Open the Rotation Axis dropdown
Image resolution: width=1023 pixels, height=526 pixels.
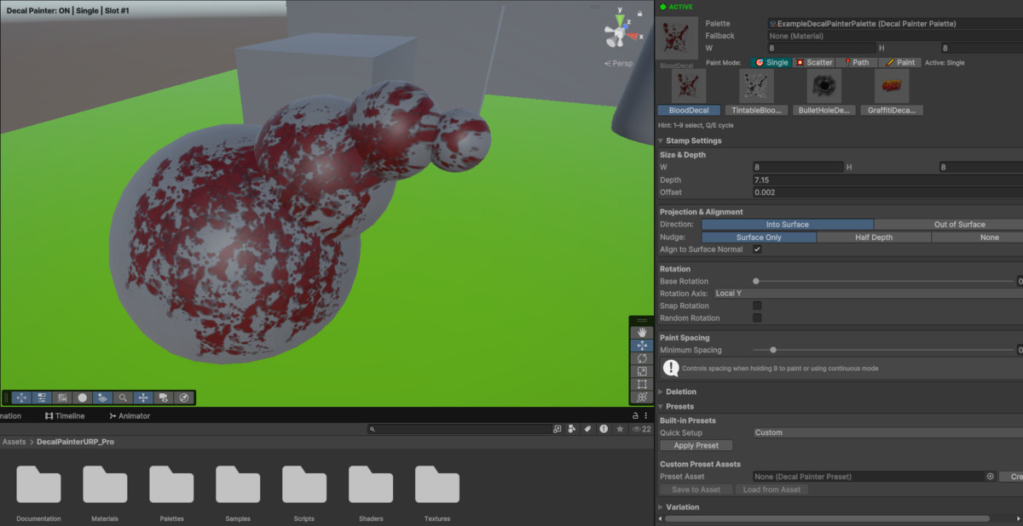click(865, 294)
